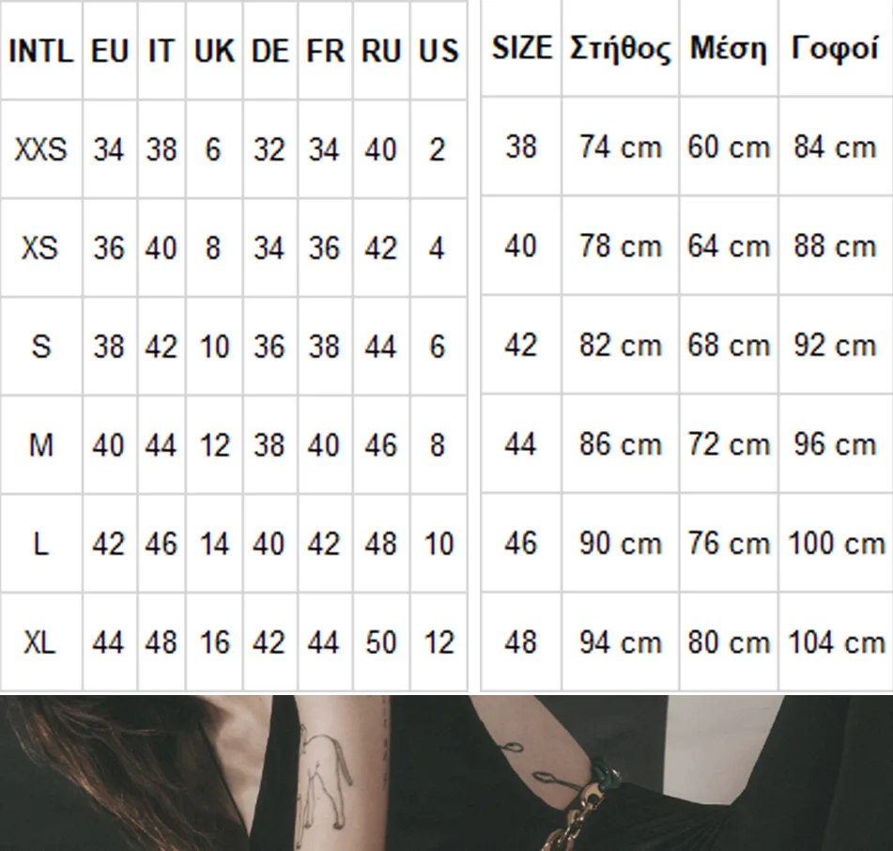The width and height of the screenshot is (893, 851).
Task: Click the SIZE column header
Action: pos(521,49)
